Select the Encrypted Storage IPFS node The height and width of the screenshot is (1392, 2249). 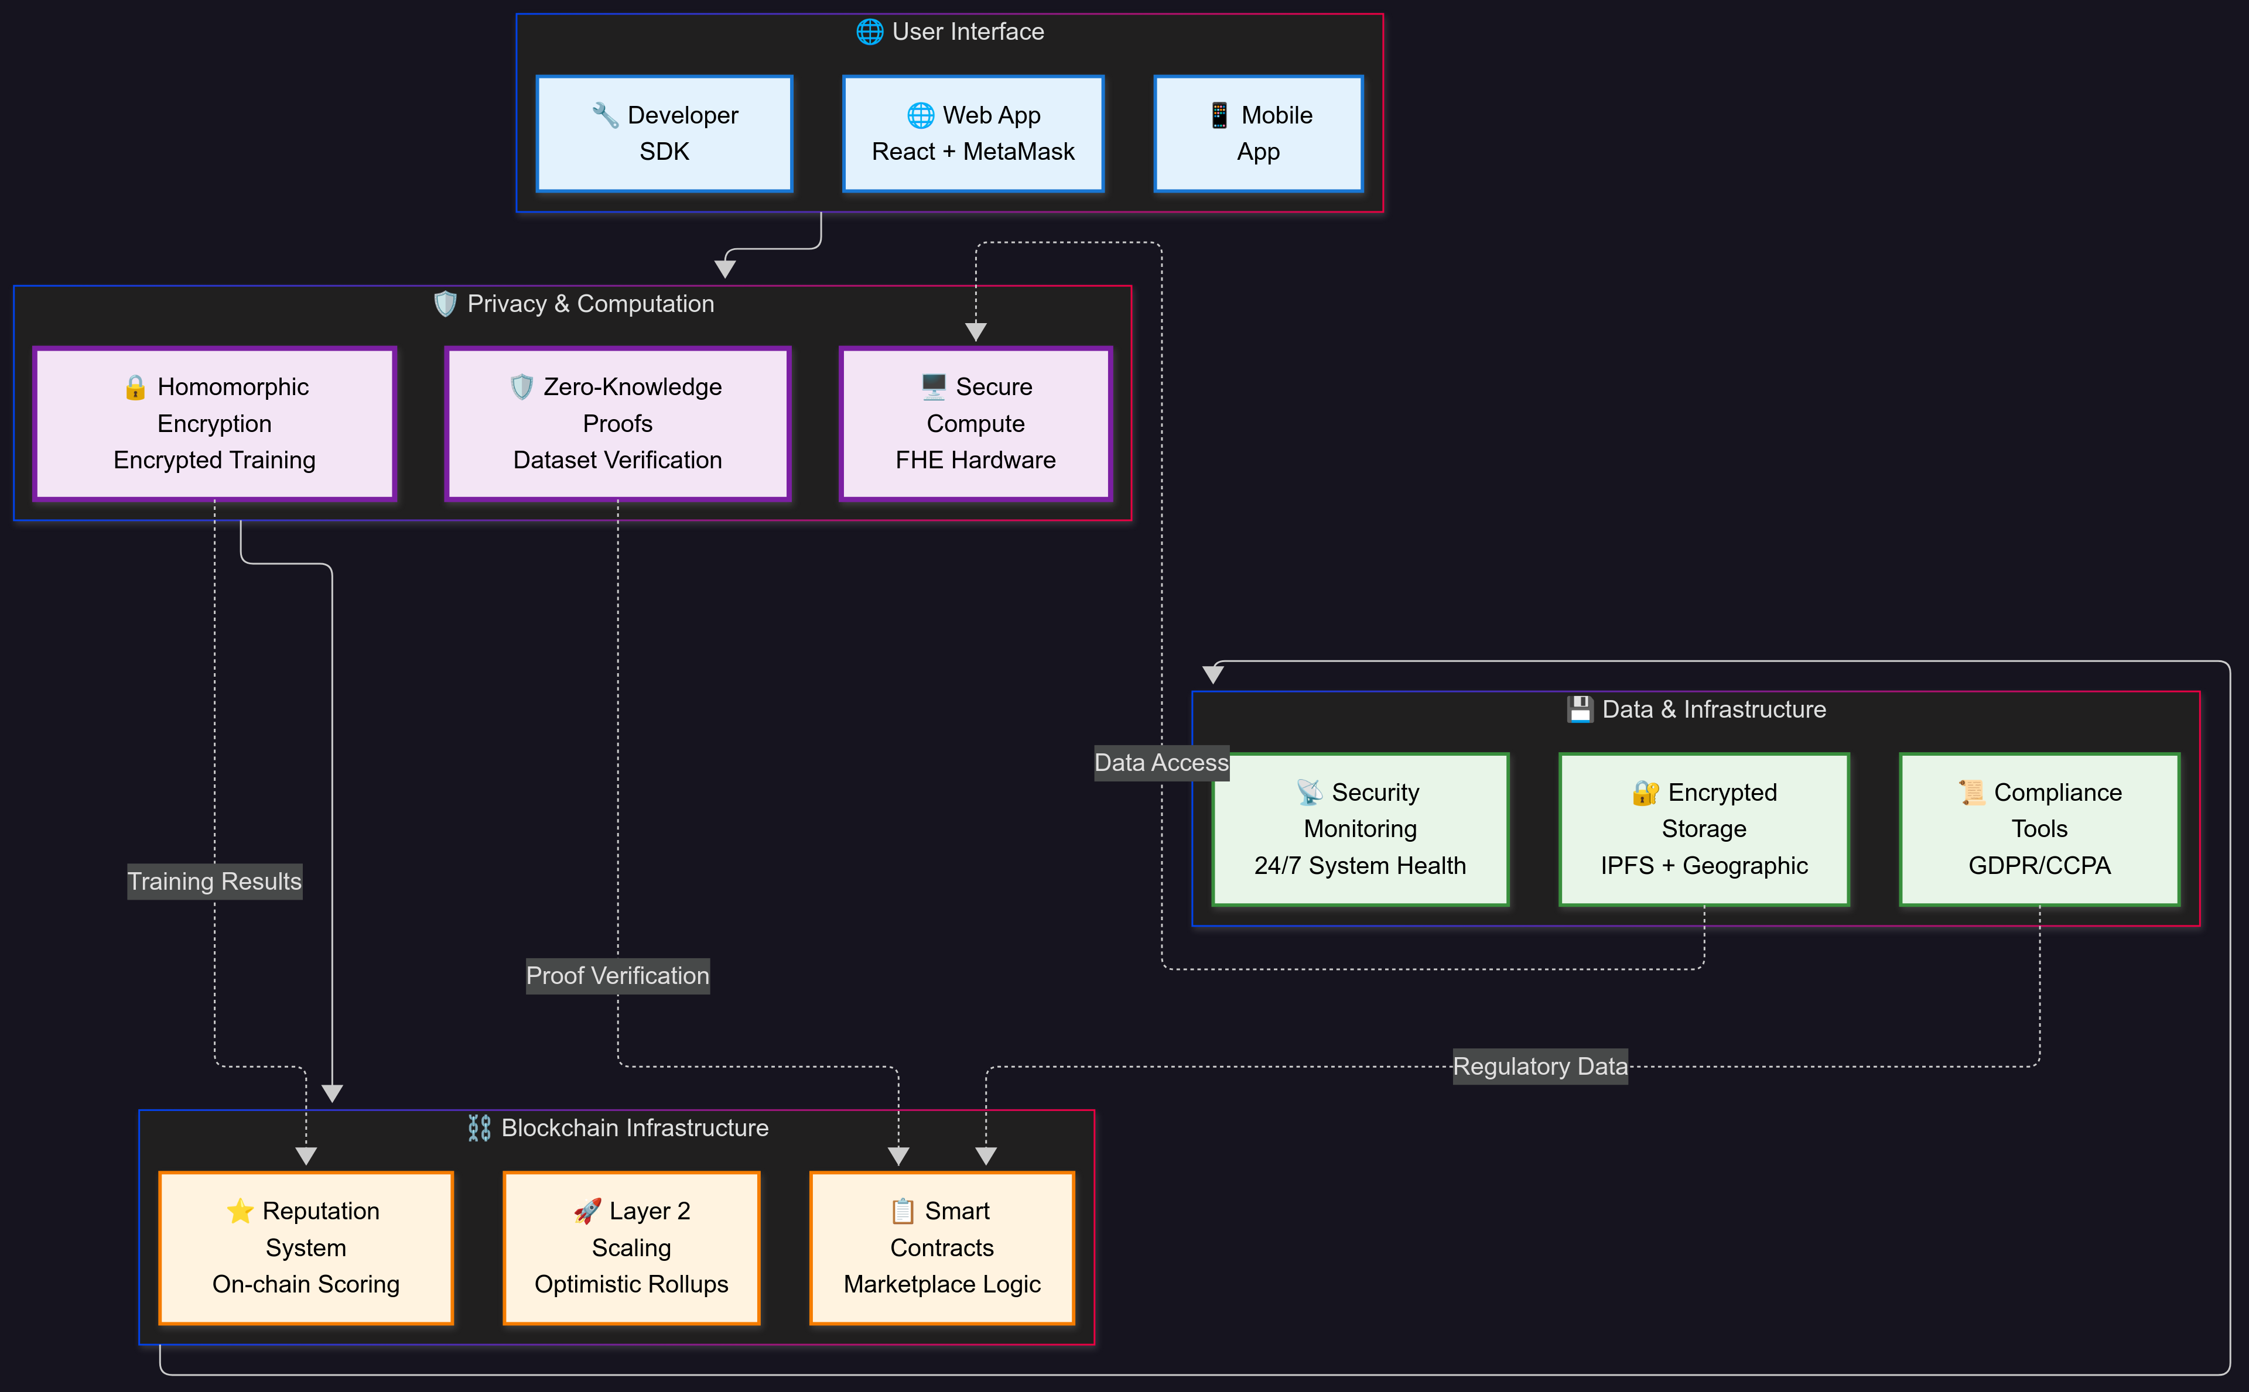click(1703, 828)
